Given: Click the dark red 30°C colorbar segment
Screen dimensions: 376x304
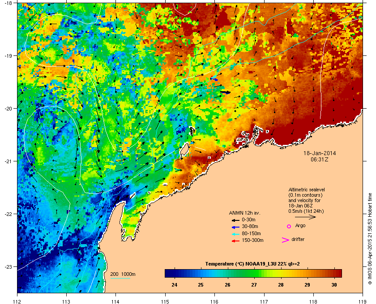Looking at the screenshot, I should click(334, 273).
